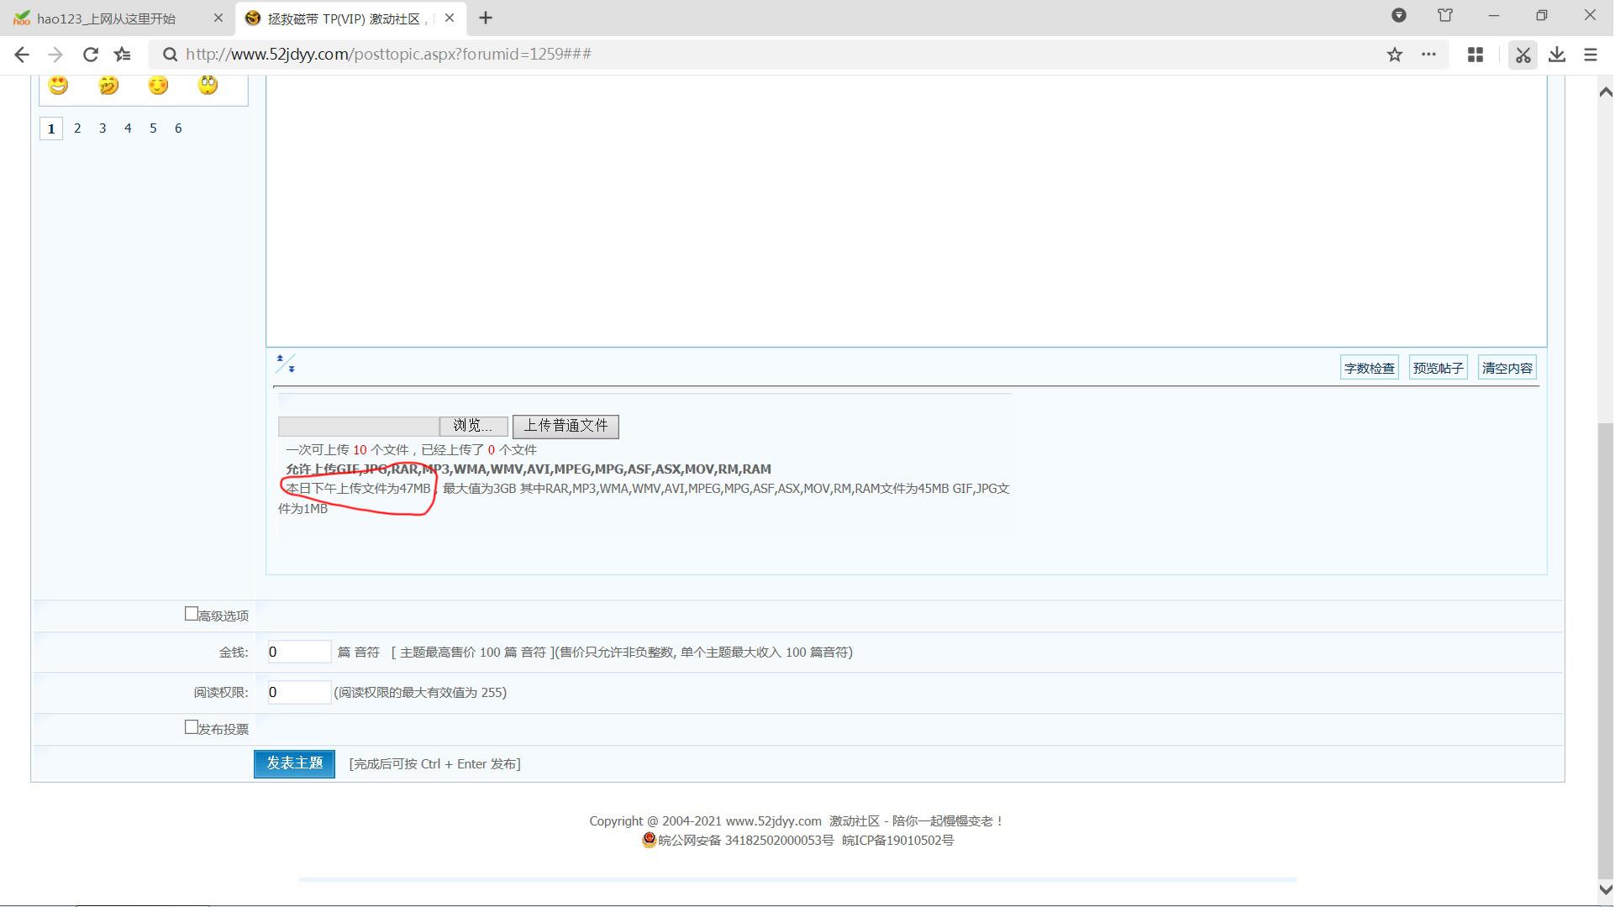This screenshot has height=912, width=1615.
Task: Focus the 阅读权限 input field
Action: tap(300, 693)
